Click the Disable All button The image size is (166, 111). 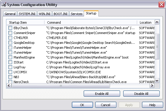(141, 94)
